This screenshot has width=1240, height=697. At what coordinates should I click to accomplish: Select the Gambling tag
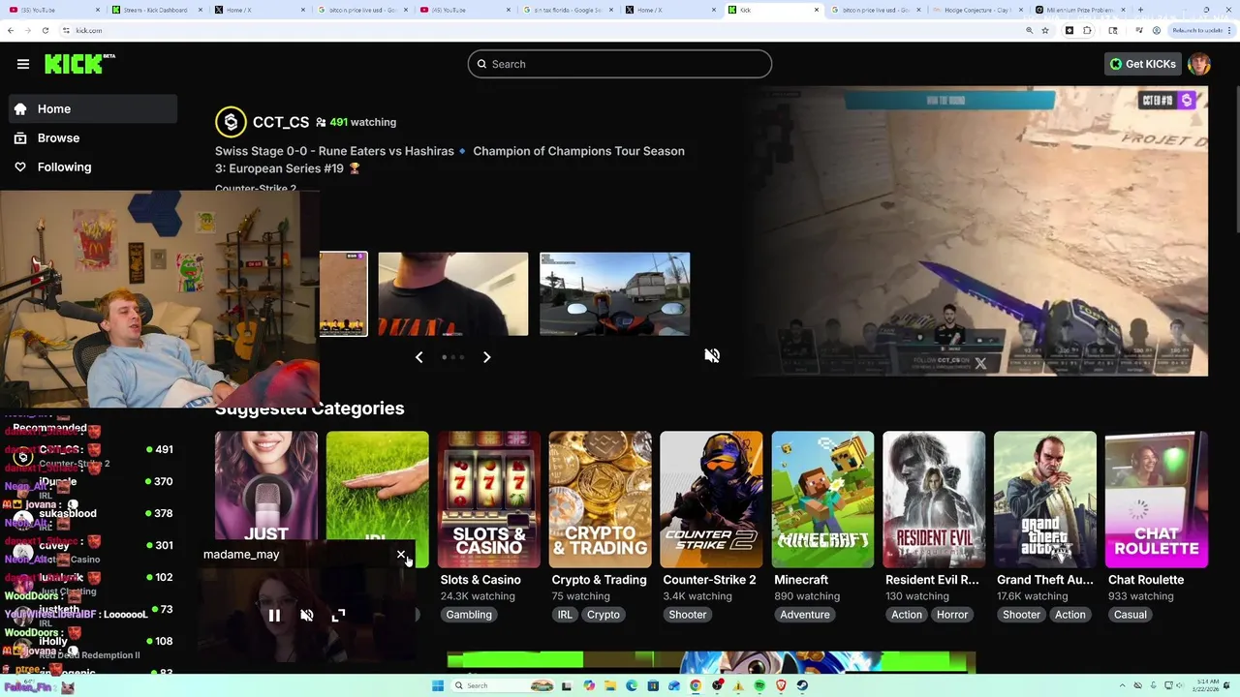pyautogui.click(x=469, y=615)
